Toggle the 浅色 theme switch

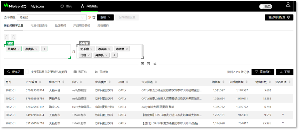[x=266, y=7]
